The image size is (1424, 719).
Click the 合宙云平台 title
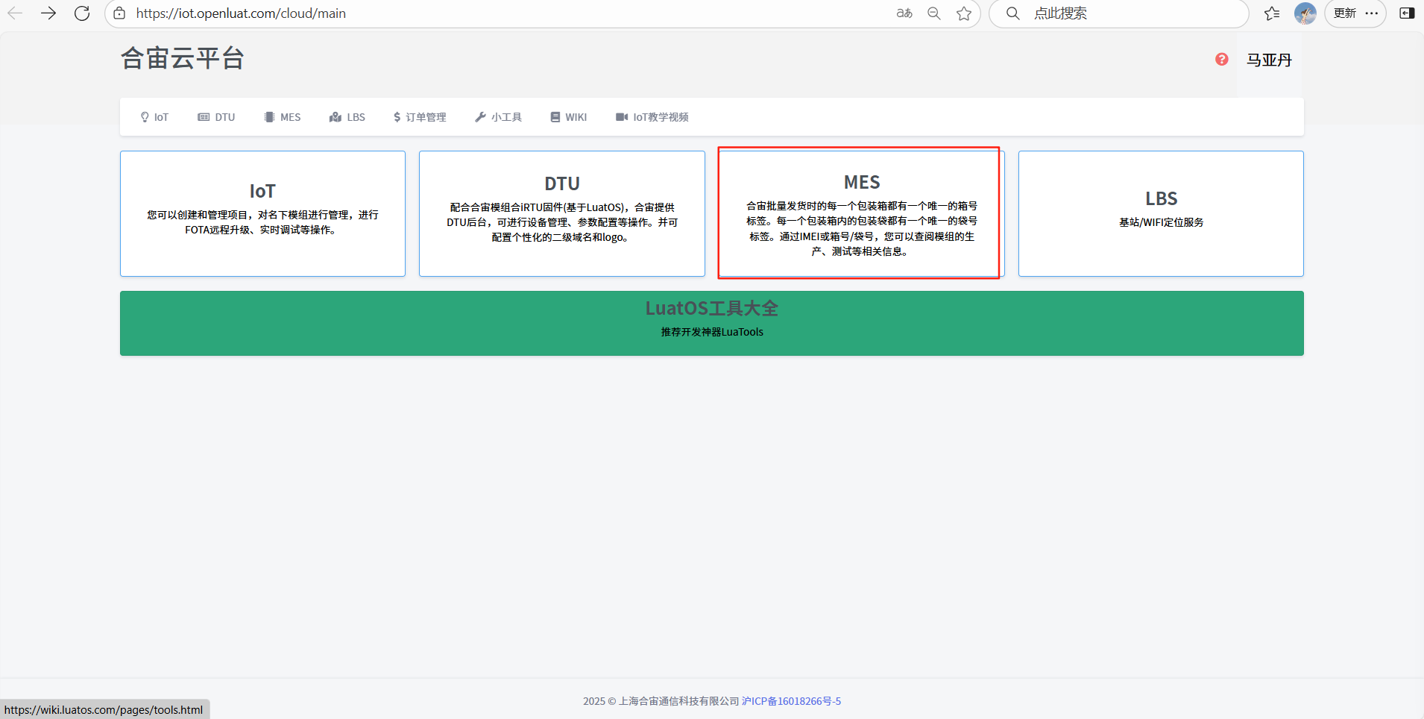tap(183, 58)
